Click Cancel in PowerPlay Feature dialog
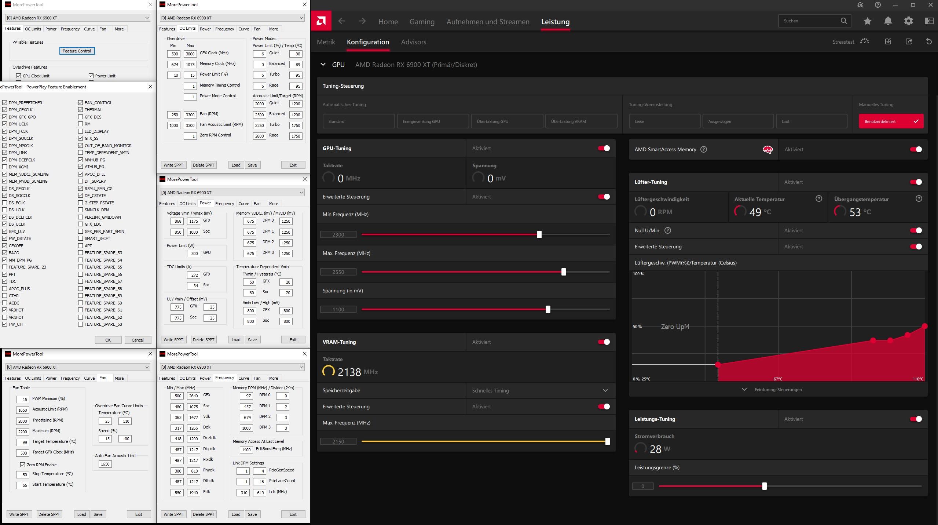 tap(138, 340)
